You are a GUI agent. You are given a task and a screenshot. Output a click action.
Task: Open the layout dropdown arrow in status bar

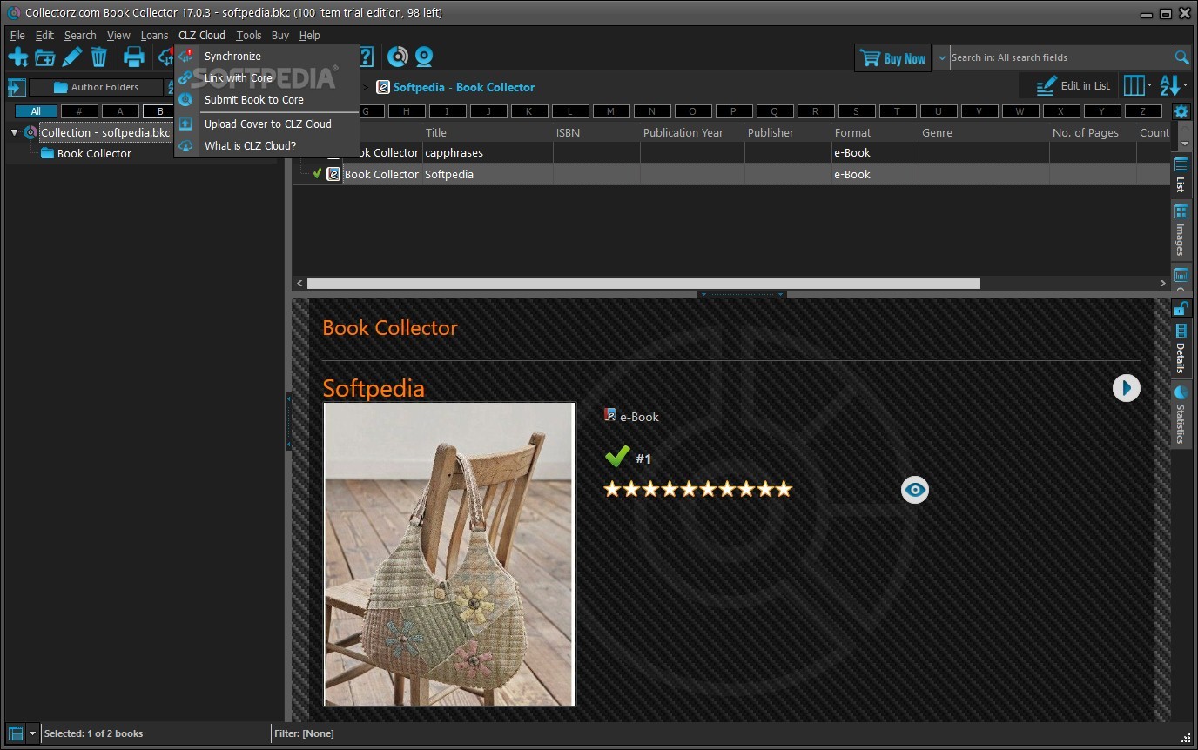pos(32,733)
